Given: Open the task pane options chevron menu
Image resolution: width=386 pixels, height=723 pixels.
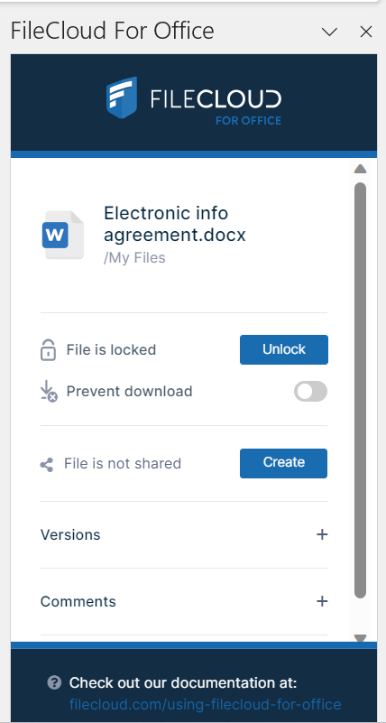Looking at the screenshot, I should pyautogui.click(x=329, y=32).
